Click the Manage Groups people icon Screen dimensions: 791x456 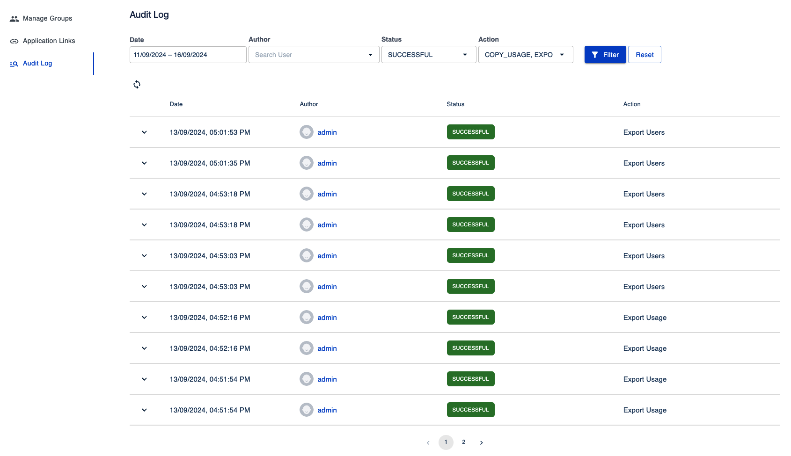coord(14,19)
